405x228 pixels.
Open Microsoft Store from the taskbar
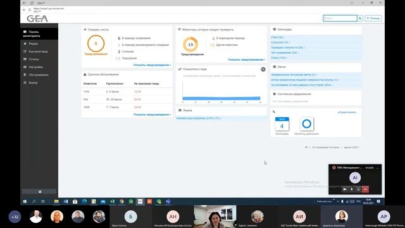75,201
